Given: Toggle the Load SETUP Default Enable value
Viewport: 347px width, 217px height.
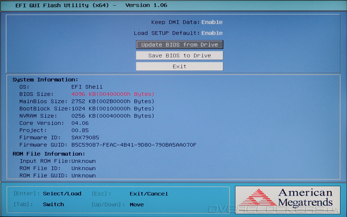Looking at the screenshot, I should pyautogui.click(x=212, y=33).
